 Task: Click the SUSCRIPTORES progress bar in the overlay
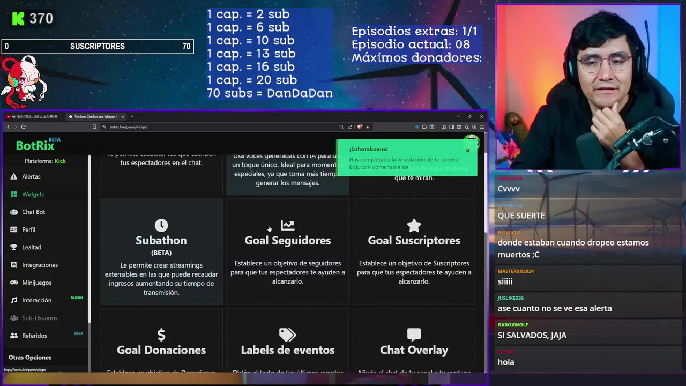coord(97,47)
